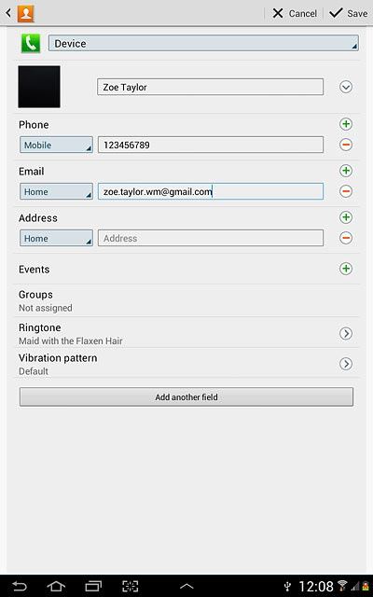Open the email Home type dropdown
The height and width of the screenshot is (597, 373).
pos(56,191)
